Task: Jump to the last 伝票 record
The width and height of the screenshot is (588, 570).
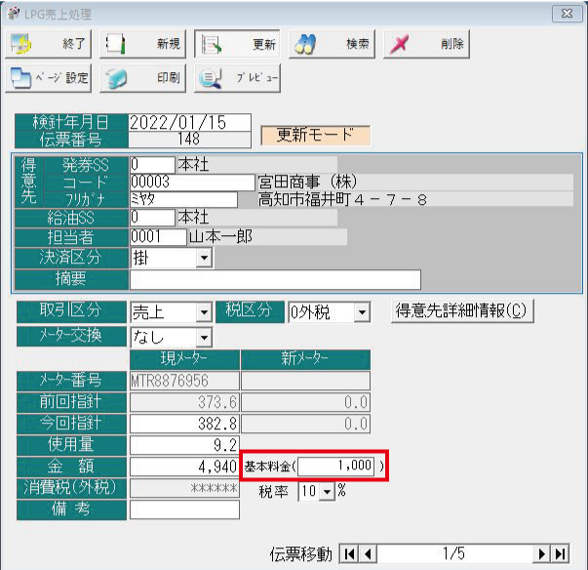Action: pos(560,554)
